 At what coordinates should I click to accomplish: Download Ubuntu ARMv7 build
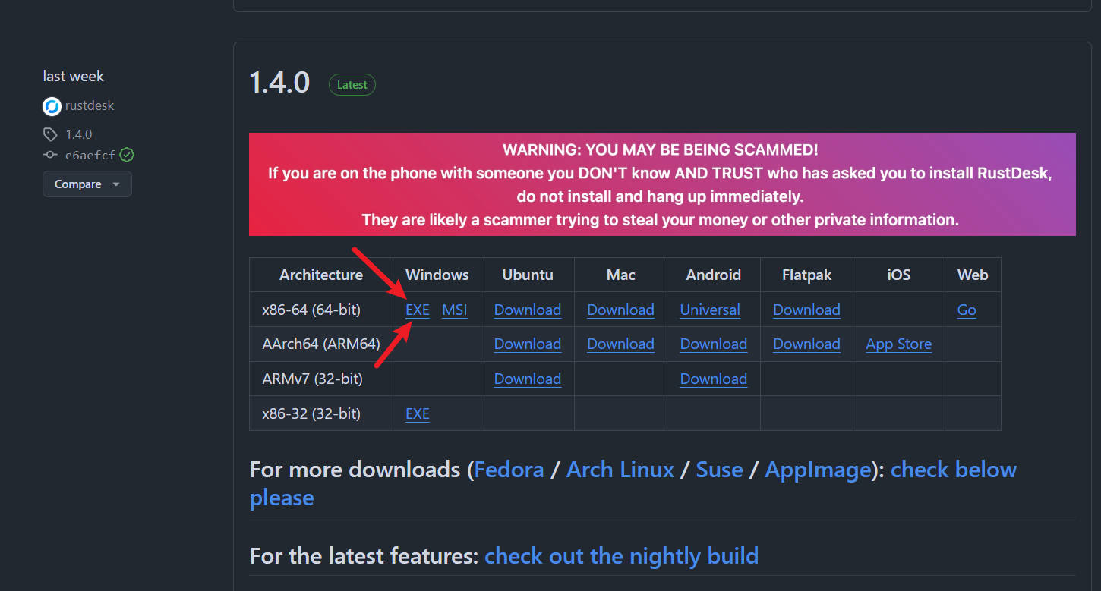click(528, 379)
